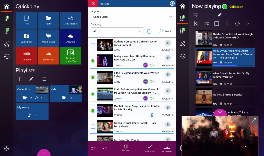Open the Kids playlist tile
This screenshot has width=264, height=156.
pos(66,94)
